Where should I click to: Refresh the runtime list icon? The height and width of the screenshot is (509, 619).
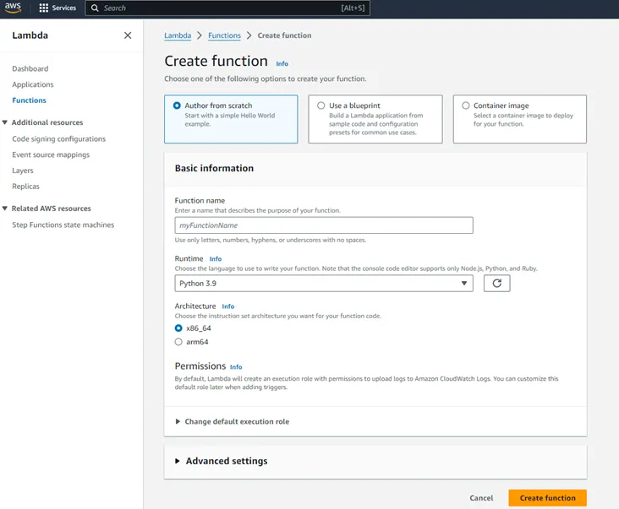(x=496, y=284)
